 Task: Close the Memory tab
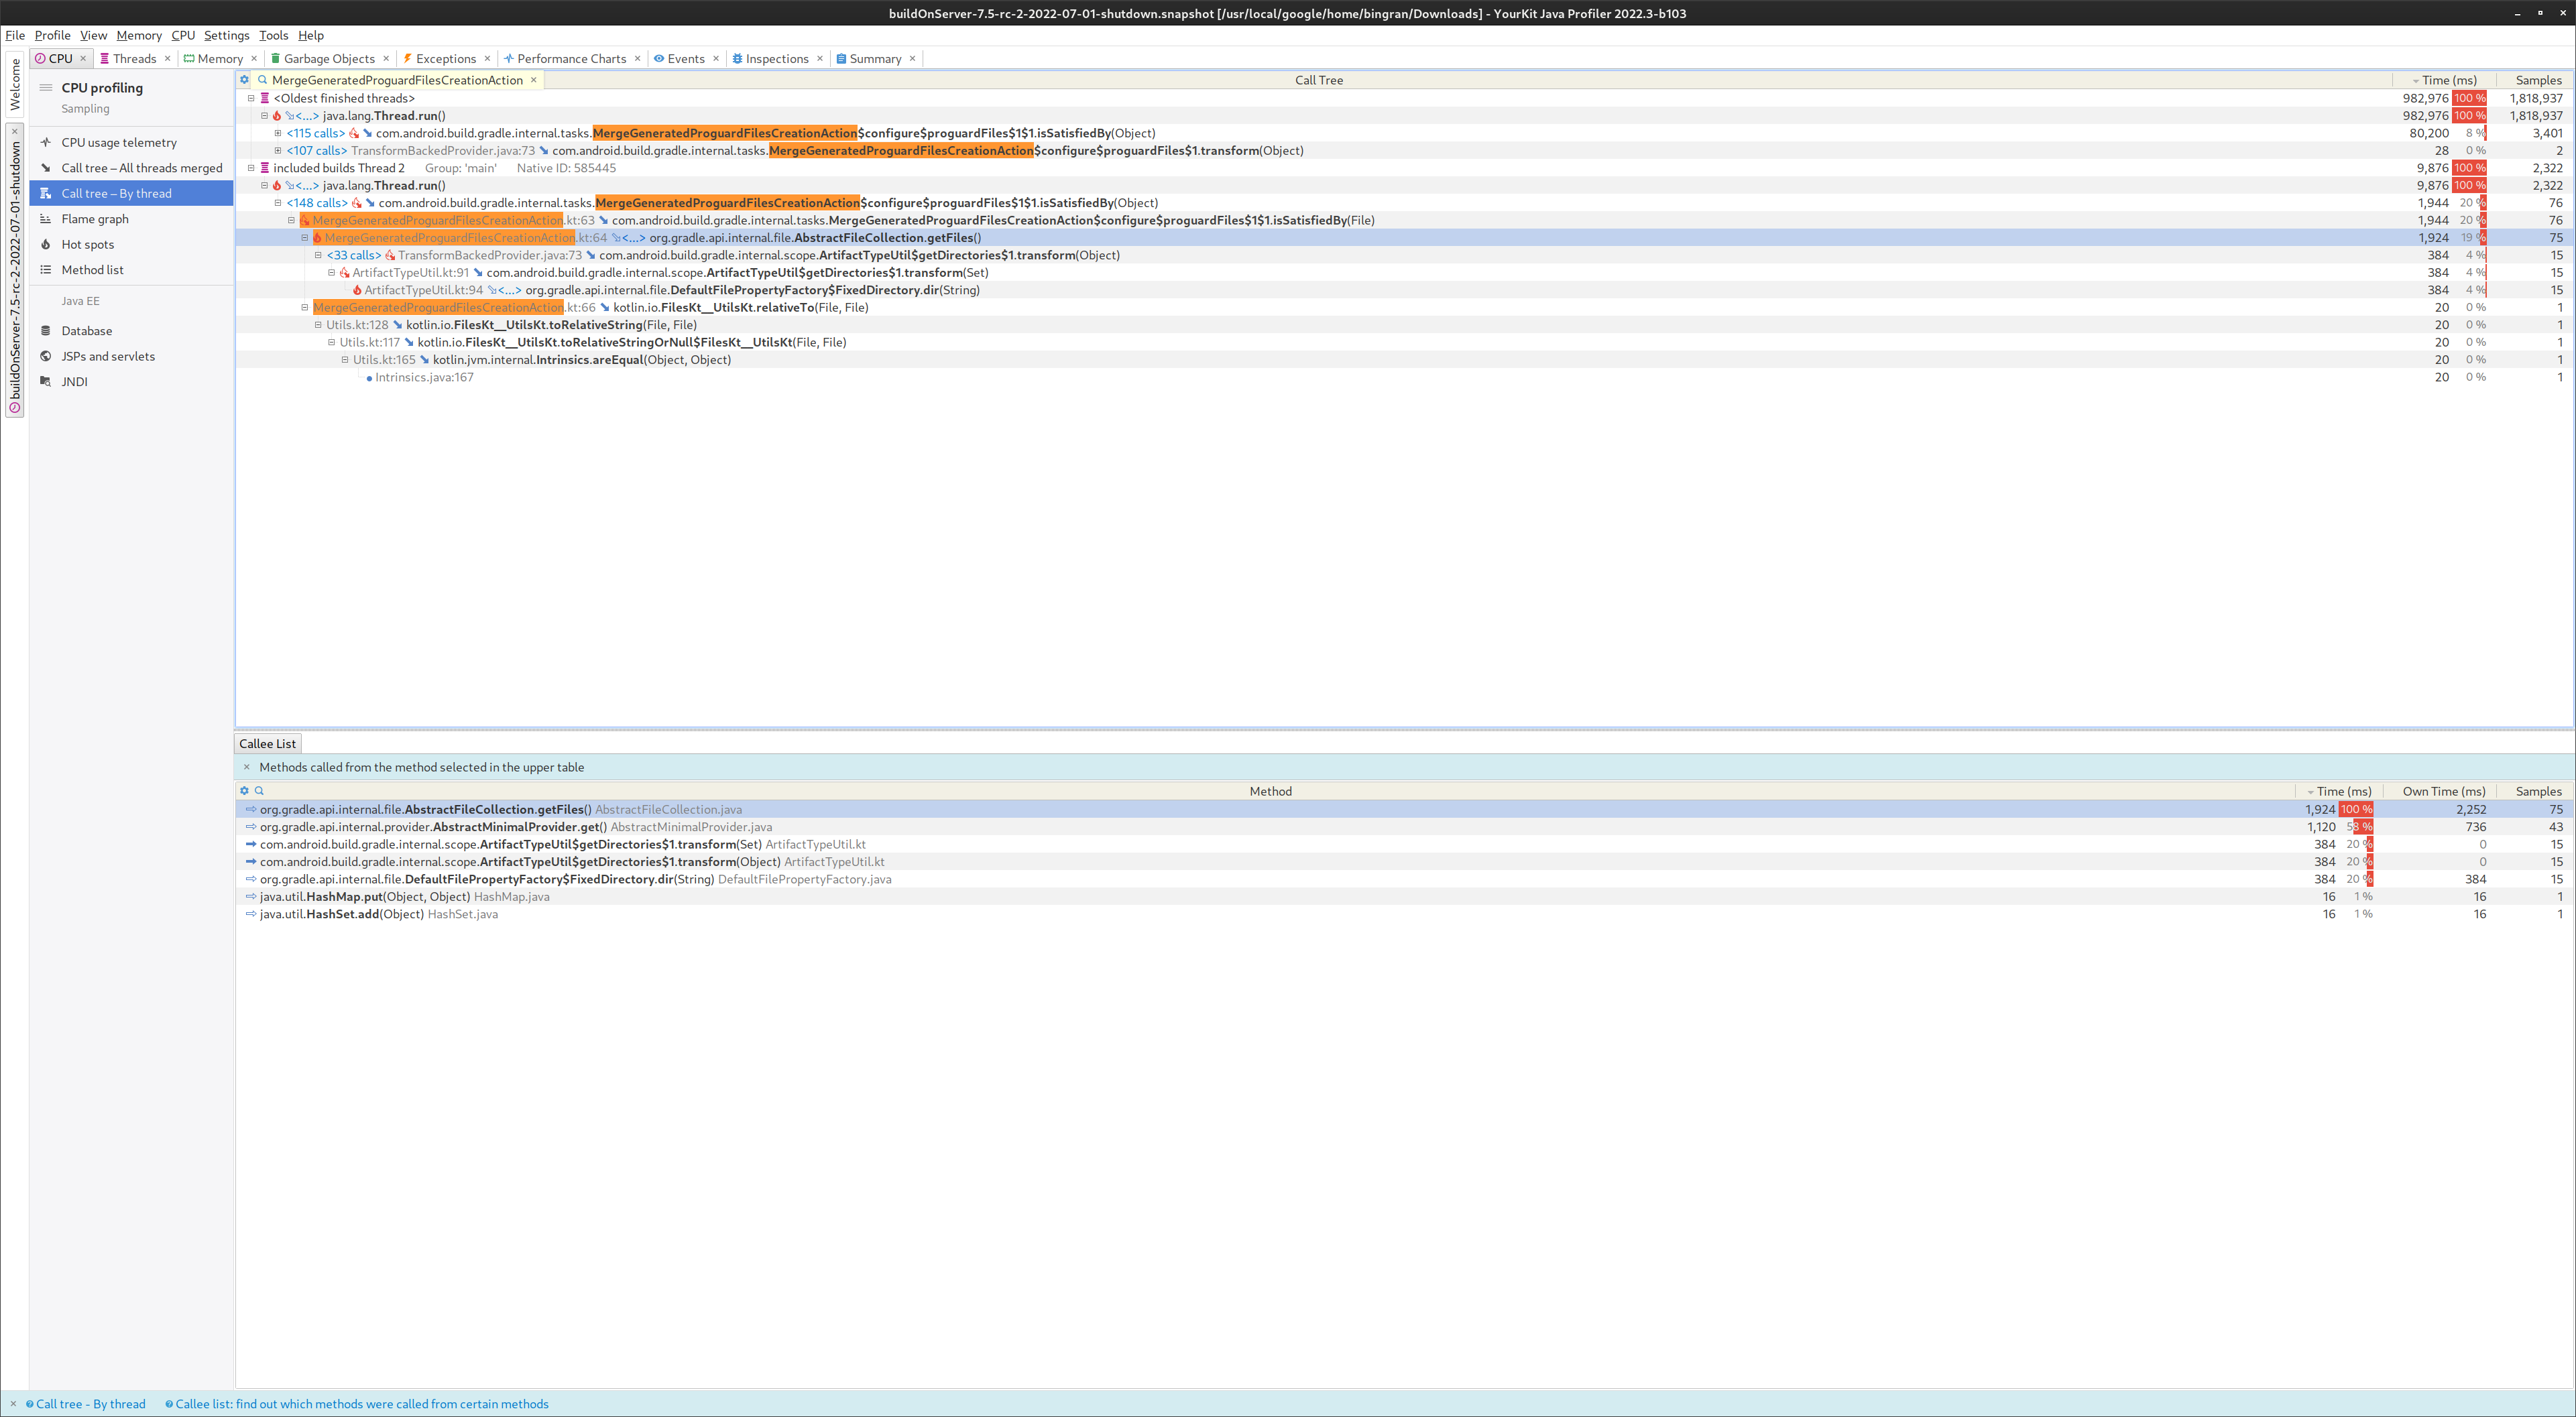point(254,59)
